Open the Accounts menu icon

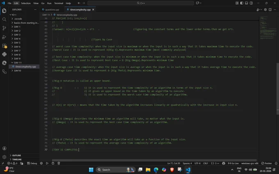(x=4, y=148)
